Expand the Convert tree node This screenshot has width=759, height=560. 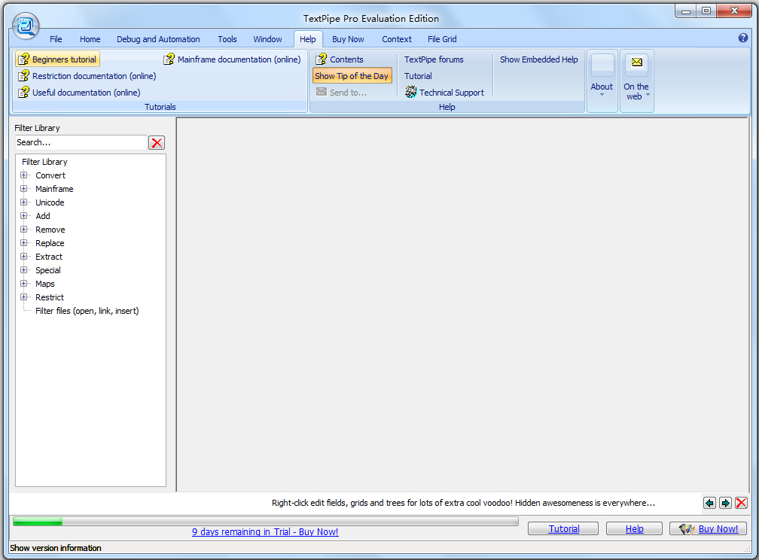click(23, 175)
